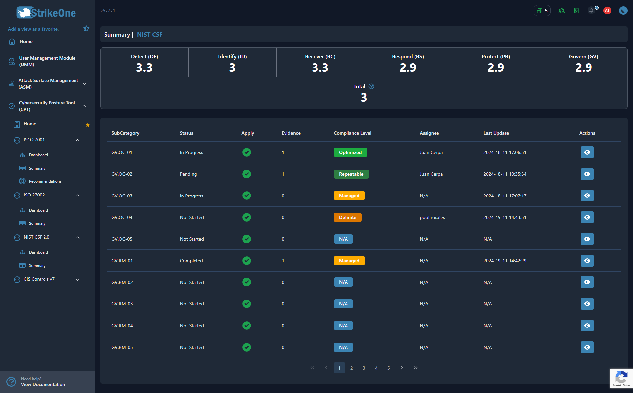
Task: View details for GV.RM-05 row
Action: pyautogui.click(x=587, y=347)
